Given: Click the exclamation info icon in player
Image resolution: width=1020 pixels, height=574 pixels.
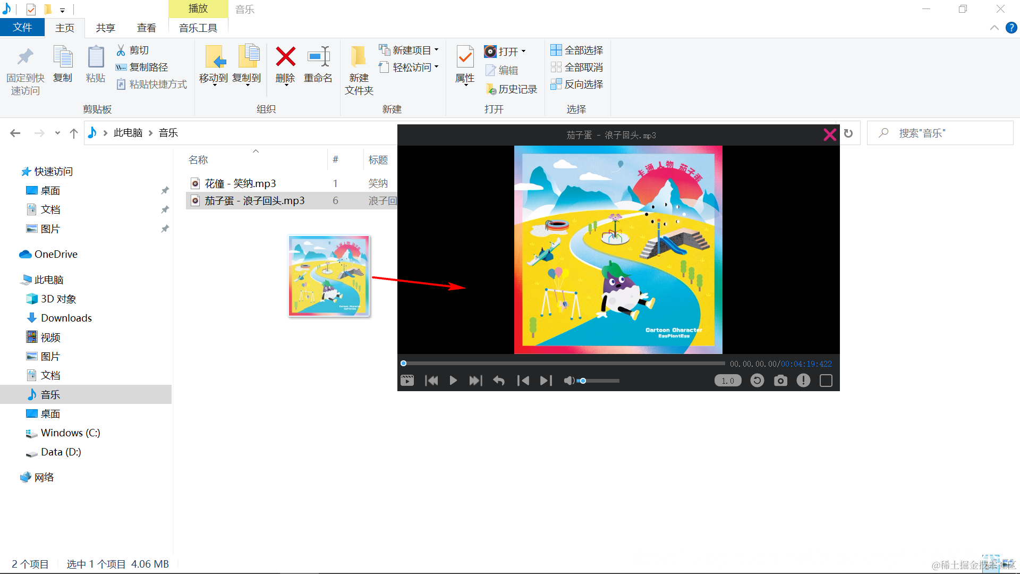Looking at the screenshot, I should point(803,381).
